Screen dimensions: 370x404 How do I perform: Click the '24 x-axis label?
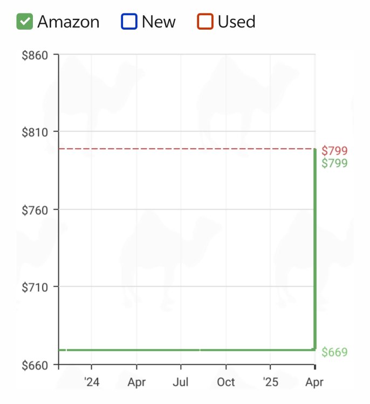click(92, 382)
